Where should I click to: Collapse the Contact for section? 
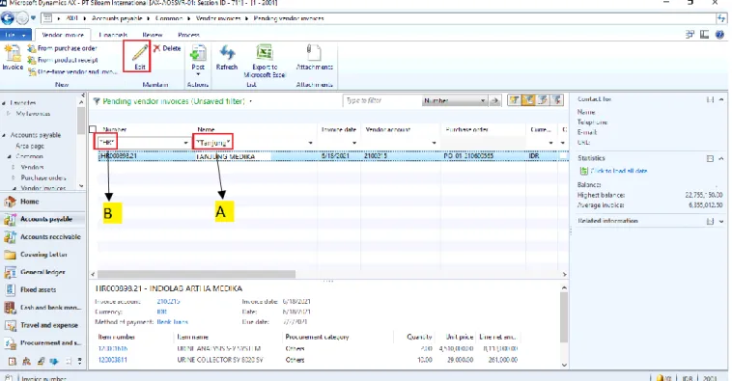720,99
